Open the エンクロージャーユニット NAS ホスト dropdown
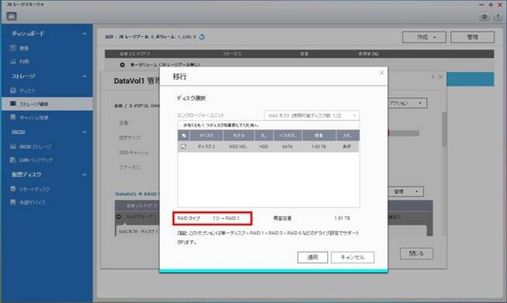 (x=311, y=116)
